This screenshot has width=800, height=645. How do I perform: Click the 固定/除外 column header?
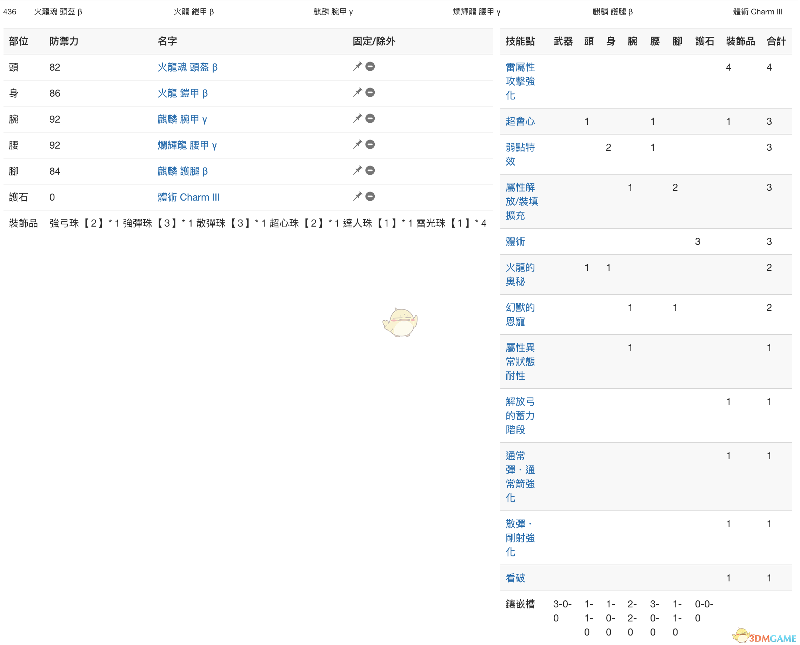[374, 41]
